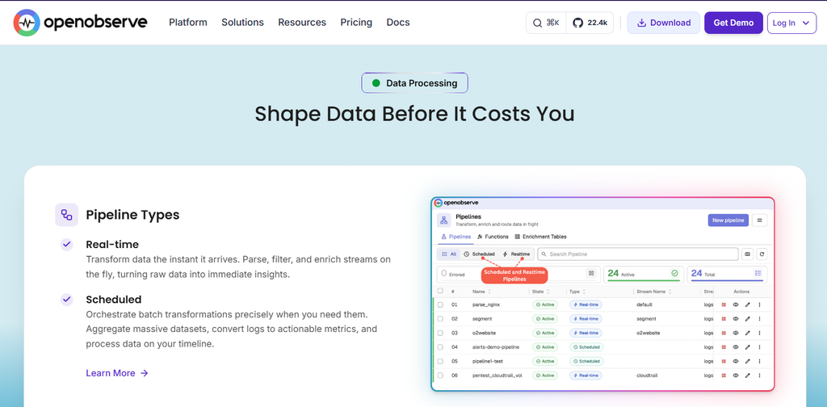This screenshot has height=407, width=827.
Task: Follow the Learn More link
Action: [x=117, y=373]
